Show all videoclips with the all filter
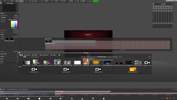 click(x=21, y=55)
